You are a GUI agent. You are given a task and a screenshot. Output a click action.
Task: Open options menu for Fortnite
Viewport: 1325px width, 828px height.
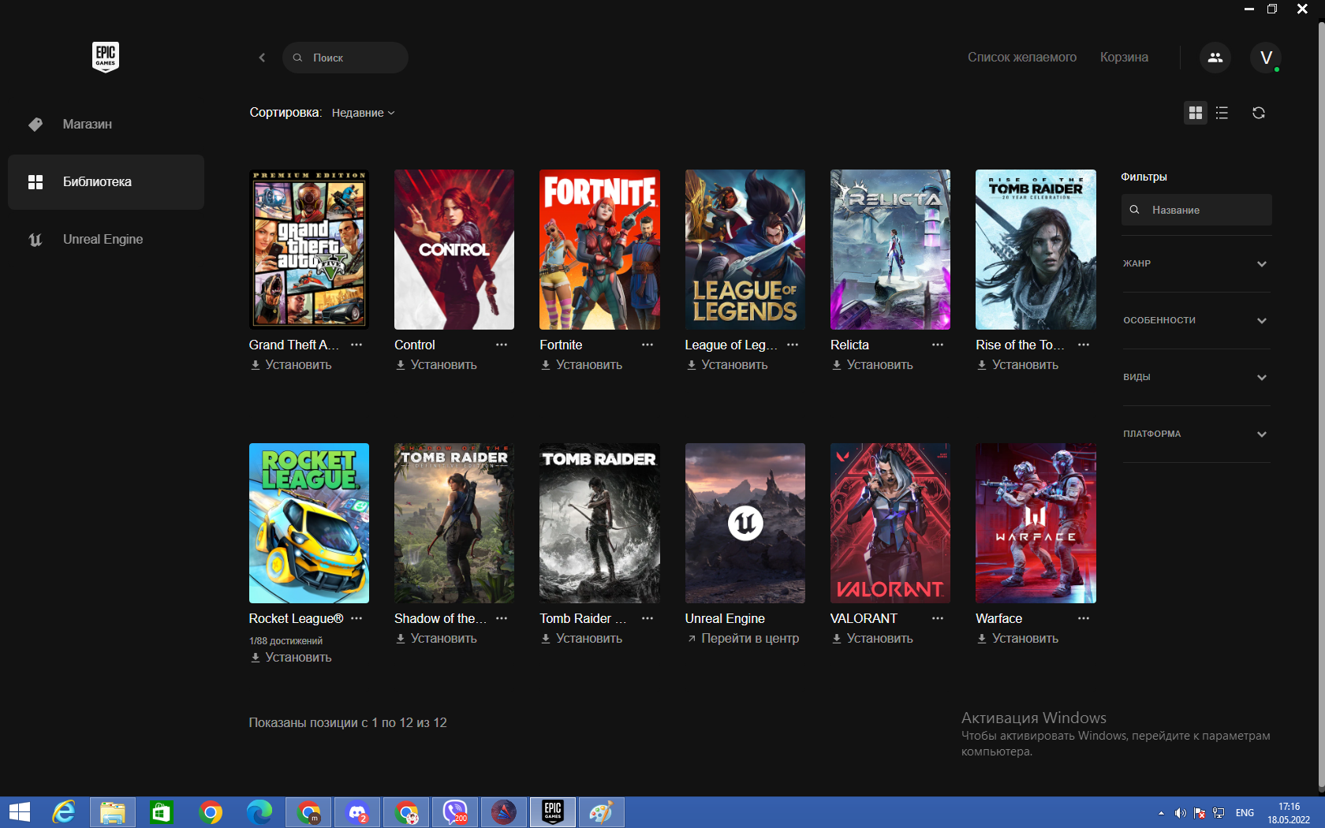[x=648, y=345]
